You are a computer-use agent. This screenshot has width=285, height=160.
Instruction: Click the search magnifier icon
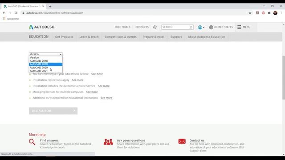tap(191, 27)
